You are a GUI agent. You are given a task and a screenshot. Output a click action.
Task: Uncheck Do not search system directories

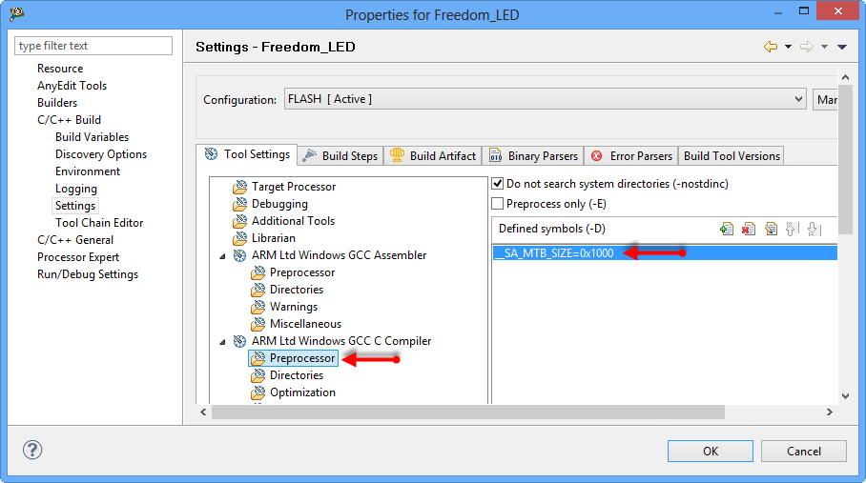pos(497,183)
